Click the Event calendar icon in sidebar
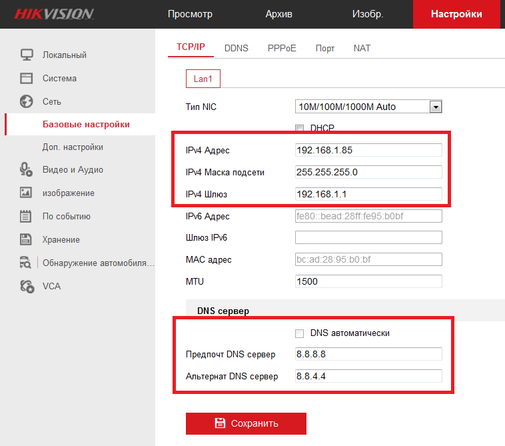 pyautogui.click(x=27, y=216)
